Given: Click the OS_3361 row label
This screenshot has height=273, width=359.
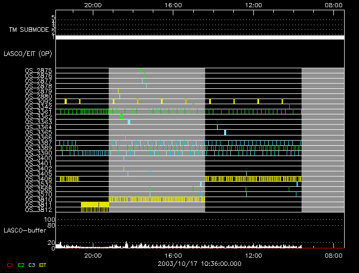Looking at the screenshot, I should pyautogui.click(x=38, y=112).
